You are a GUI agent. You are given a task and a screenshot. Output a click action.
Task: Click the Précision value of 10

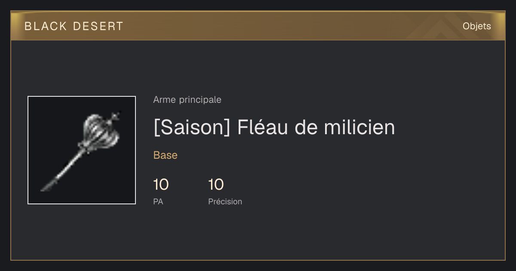(x=216, y=185)
